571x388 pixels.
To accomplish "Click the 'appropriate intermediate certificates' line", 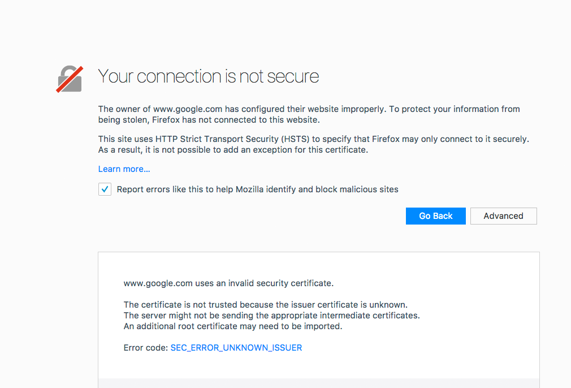I will click(x=272, y=315).
